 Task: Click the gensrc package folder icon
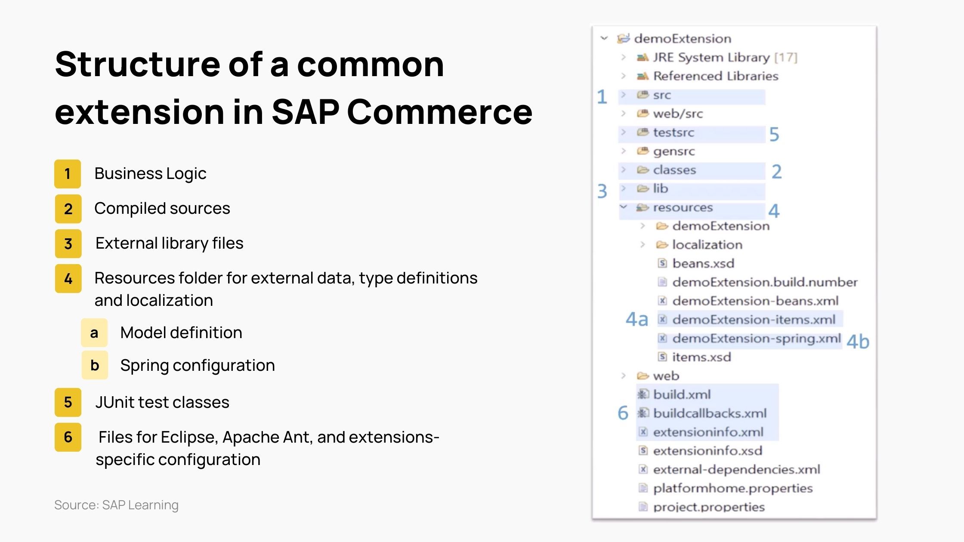[x=643, y=151]
